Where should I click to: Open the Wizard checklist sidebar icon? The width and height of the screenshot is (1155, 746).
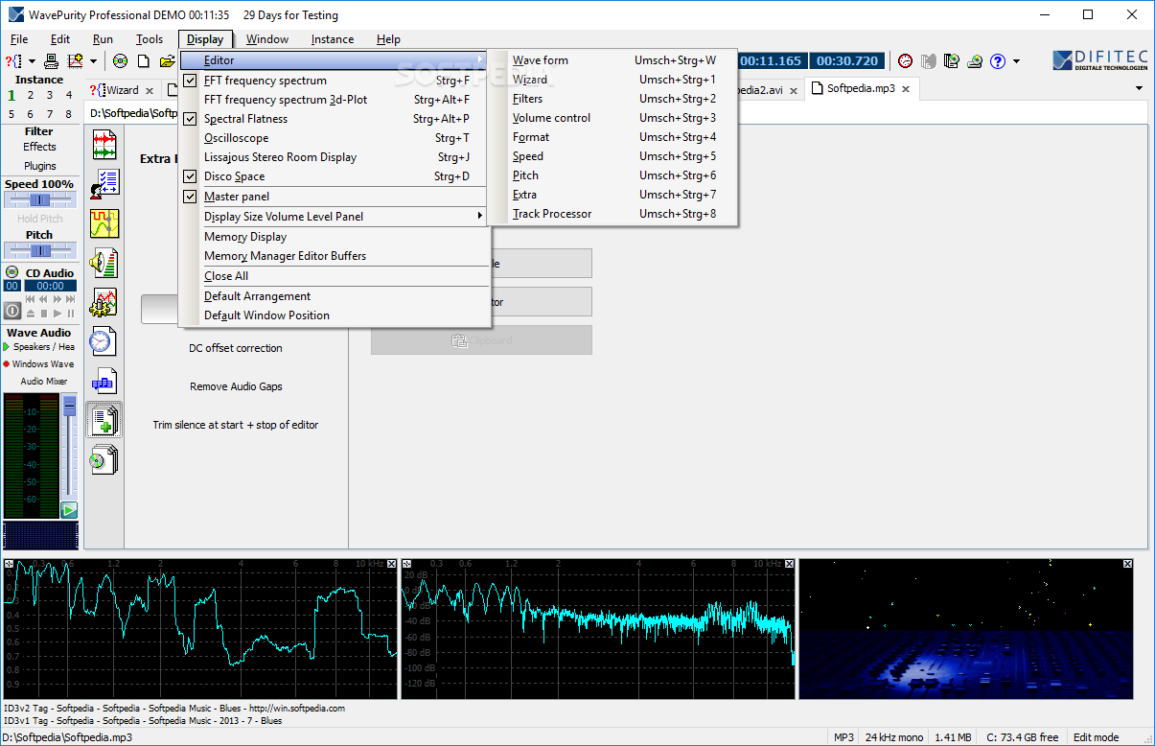[x=104, y=183]
